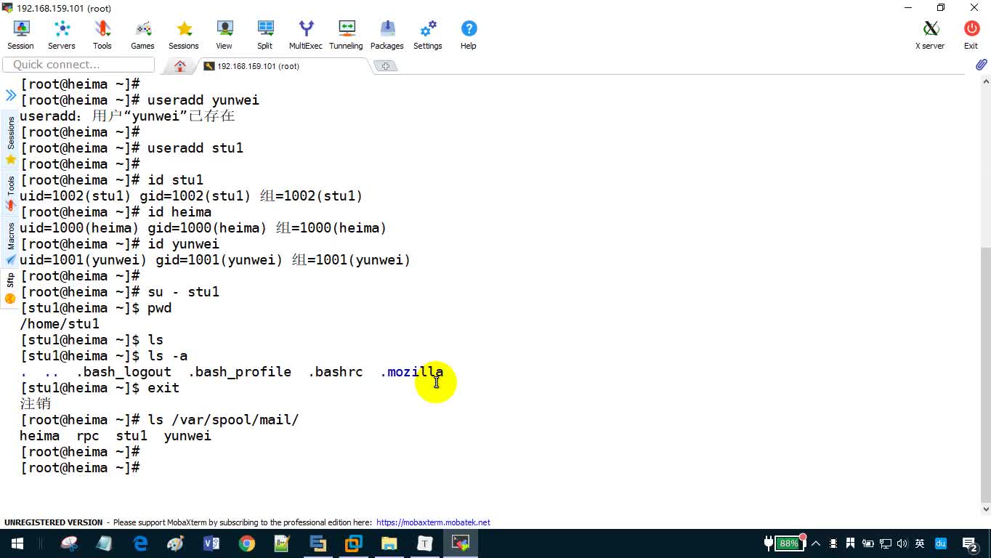Open the Sftp side tab
Screen dimensions: 991x558
(x=10, y=288)
